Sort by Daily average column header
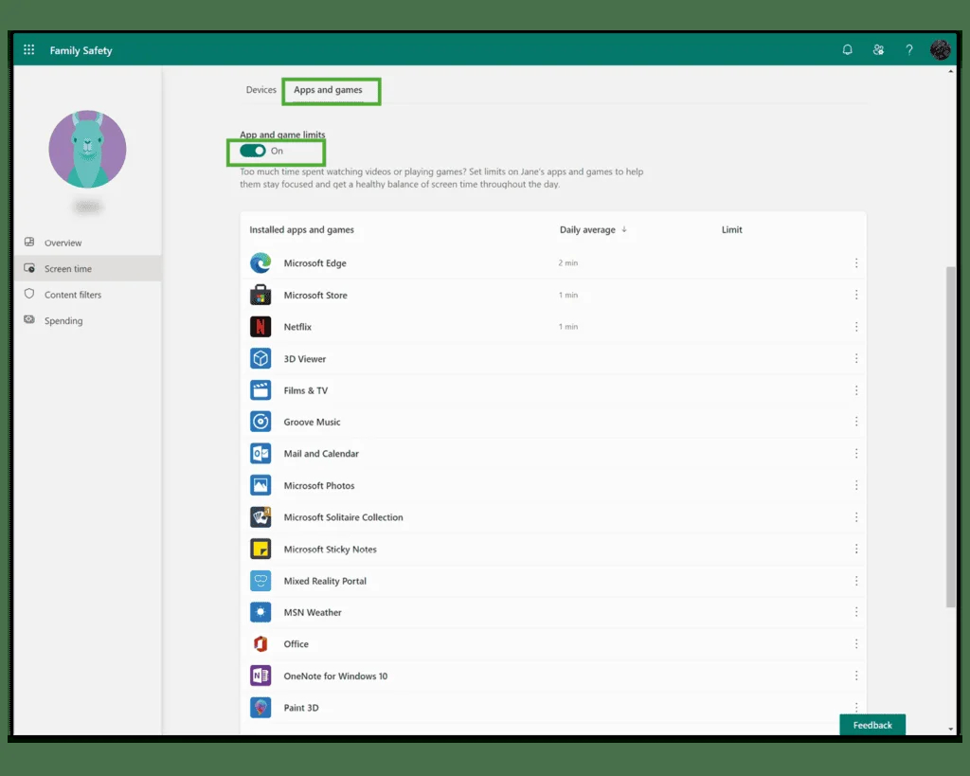 [593, 229]
